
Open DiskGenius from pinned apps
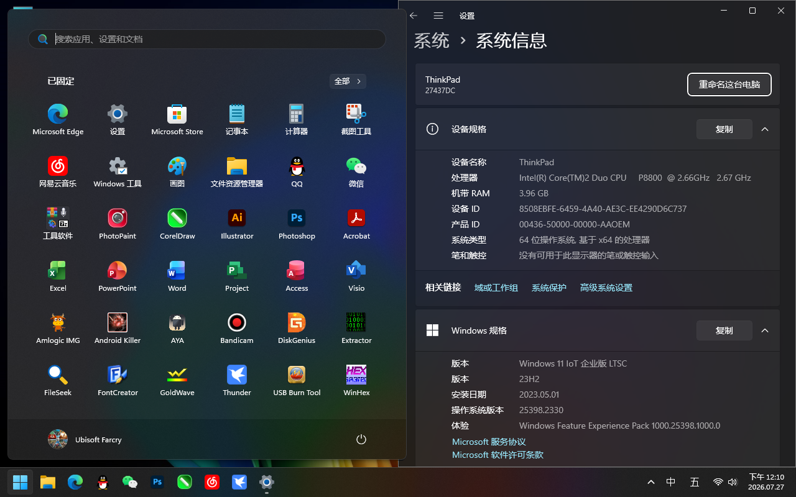(297, 328)
